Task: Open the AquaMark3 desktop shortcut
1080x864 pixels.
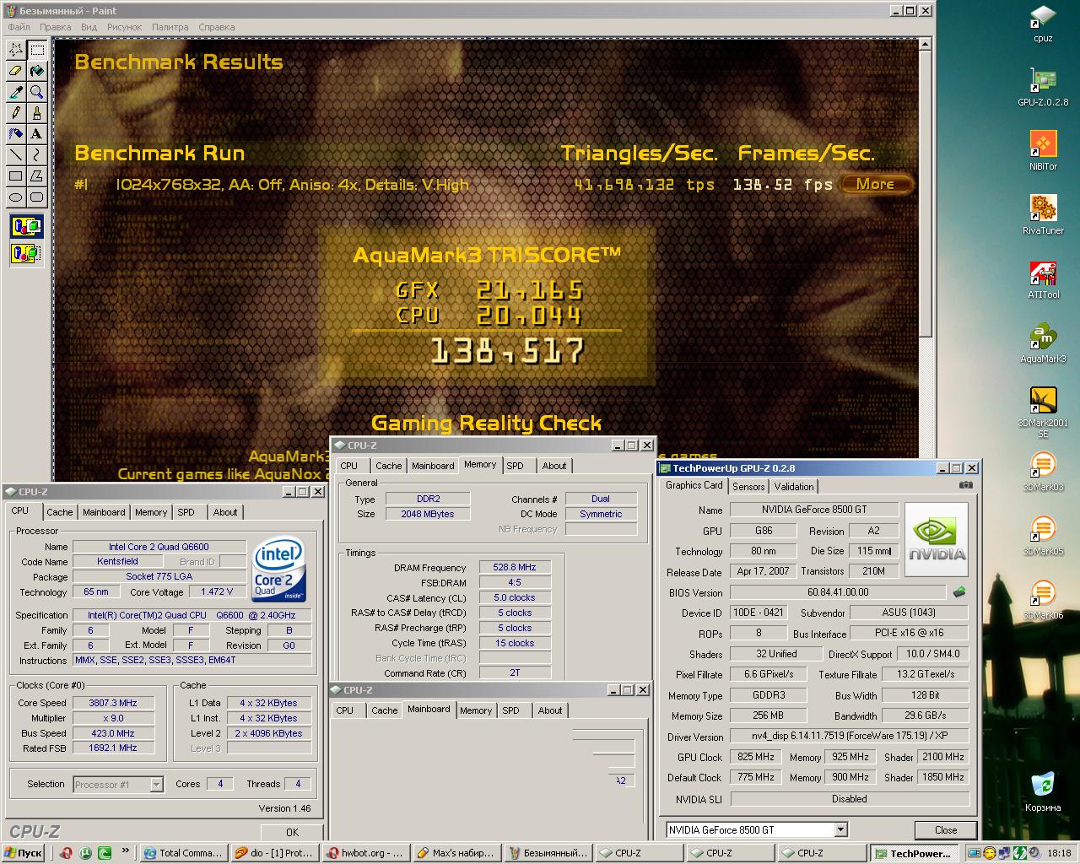Action: (1043, 344)
